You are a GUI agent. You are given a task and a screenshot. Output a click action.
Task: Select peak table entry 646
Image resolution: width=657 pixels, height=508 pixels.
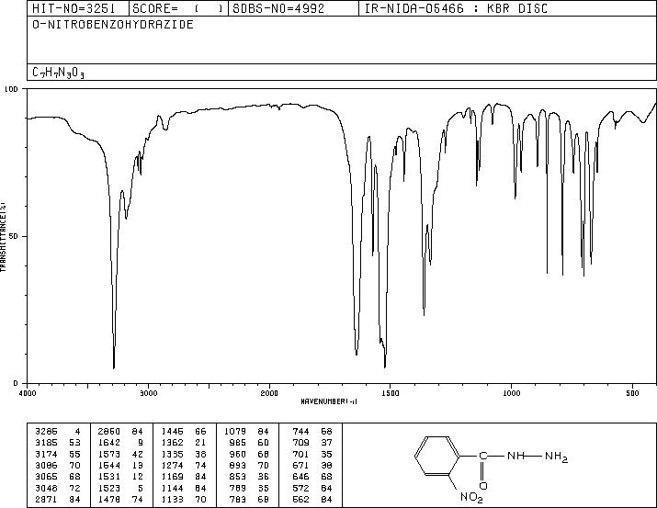[300, 477]
